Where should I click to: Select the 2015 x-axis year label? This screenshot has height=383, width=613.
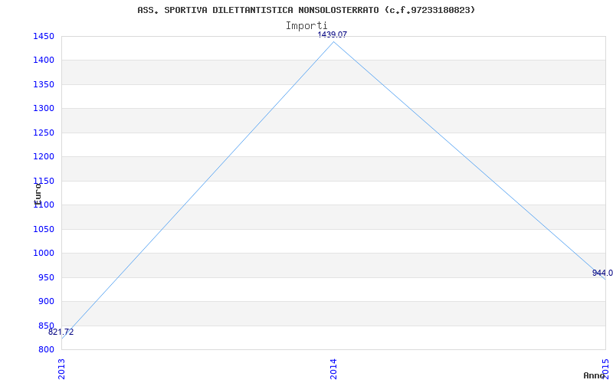pos(605,368)
